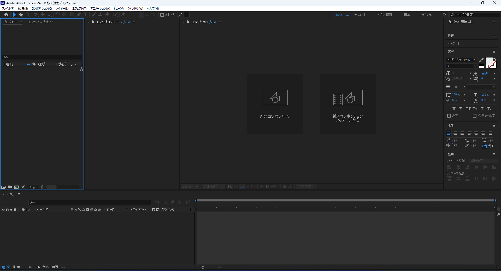Viewport: 501px width, 271px height.
Task: Select the Rectangle shape tool
Action: pyautogui.click(x=72, y=15)
